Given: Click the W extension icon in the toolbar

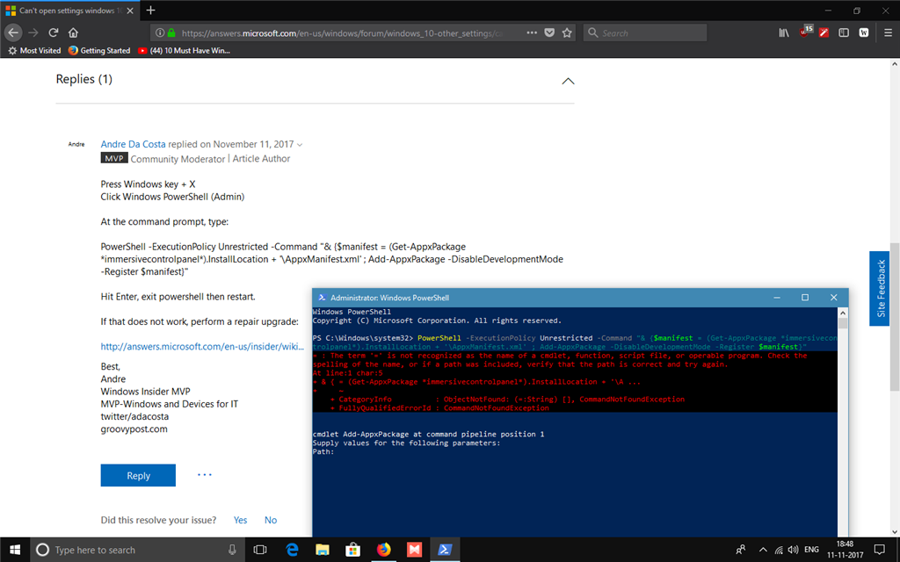Looking at the screenshot, I should click(864, 32).
